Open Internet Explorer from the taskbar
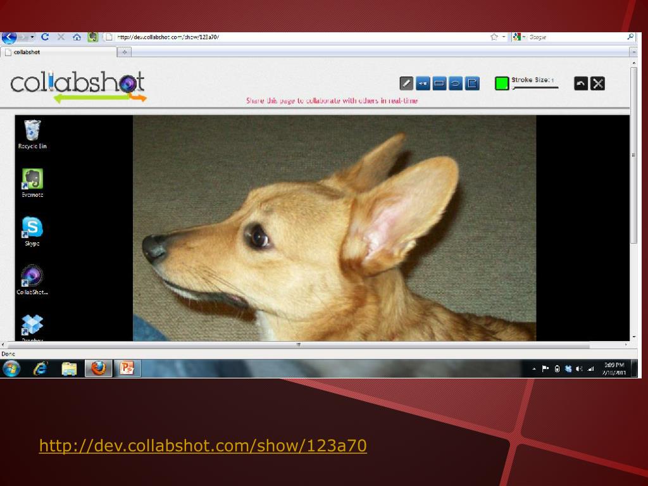Image resolution: width=648 pixels, height=486 pixels. tap(40, 368)
